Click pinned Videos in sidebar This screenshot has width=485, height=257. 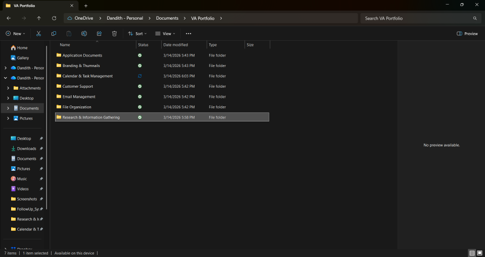(24, 189)
